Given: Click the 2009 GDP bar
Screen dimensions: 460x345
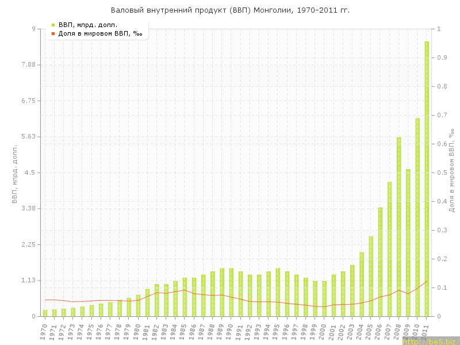Looking at the screenshot, I should click(408, 242).
